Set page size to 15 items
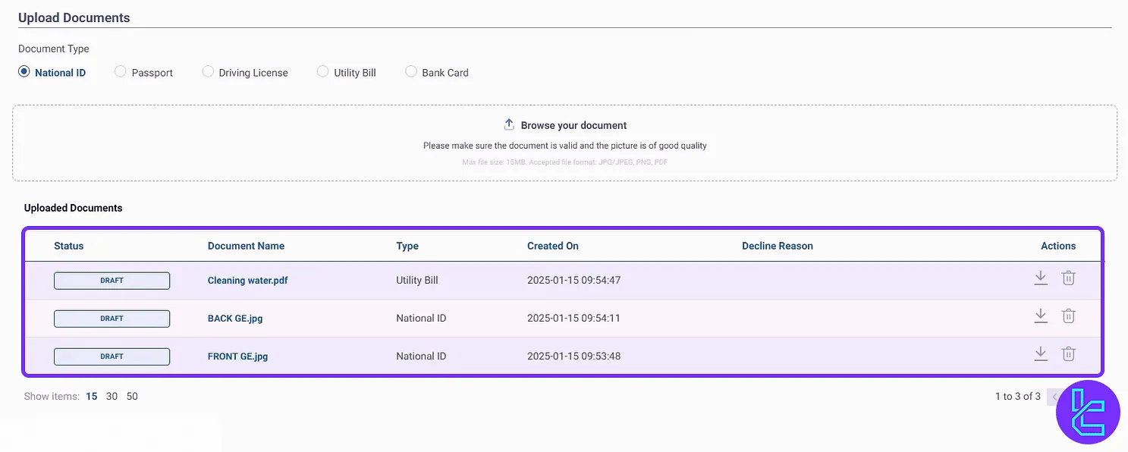Viewport: 1128px width, 452px height. point(92,396)
